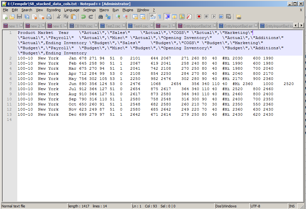306x209 pixels.
Task: Run macro multiple times icon
Action: (x=221, y=17)
